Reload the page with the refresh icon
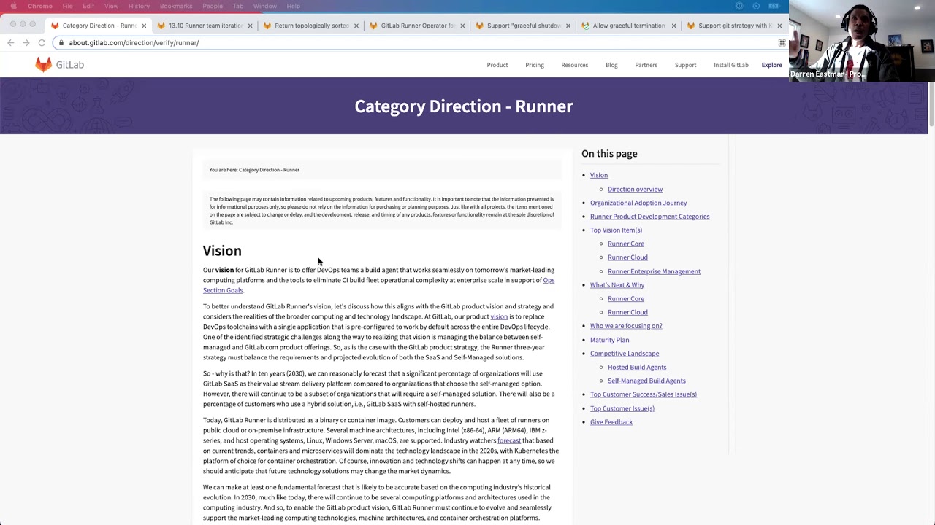The width and height of the screenshot is (935, 525). click(x=42, y=43)
